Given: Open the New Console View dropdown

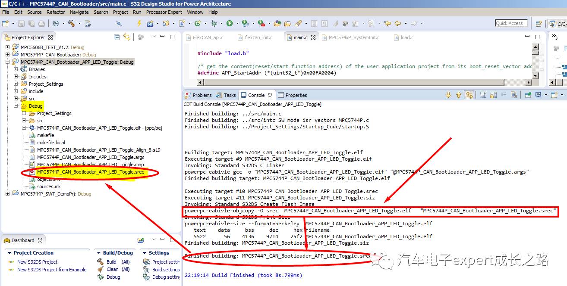Looking at the screenshot, I should (561, 95).
